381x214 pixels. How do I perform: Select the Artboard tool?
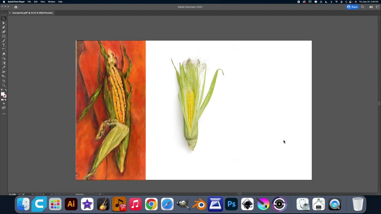(x=4, y=81)
